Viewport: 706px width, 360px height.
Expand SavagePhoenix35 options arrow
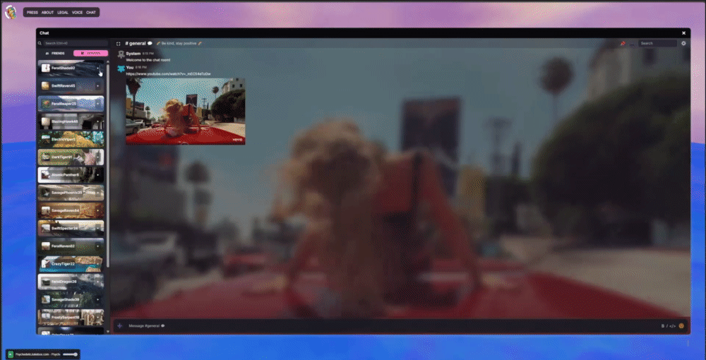97,193
